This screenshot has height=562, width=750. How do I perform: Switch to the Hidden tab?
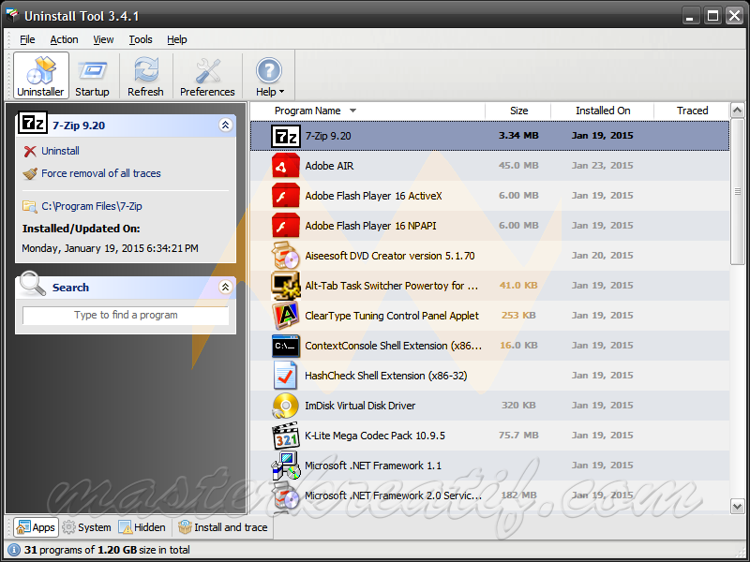pyautogui.click(x=142, y=527)
